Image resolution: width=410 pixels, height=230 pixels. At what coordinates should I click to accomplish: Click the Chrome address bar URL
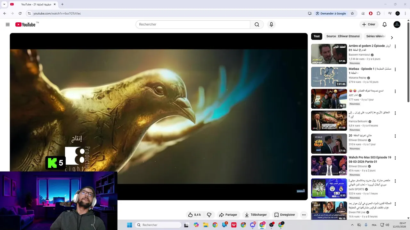click(57, 13)
